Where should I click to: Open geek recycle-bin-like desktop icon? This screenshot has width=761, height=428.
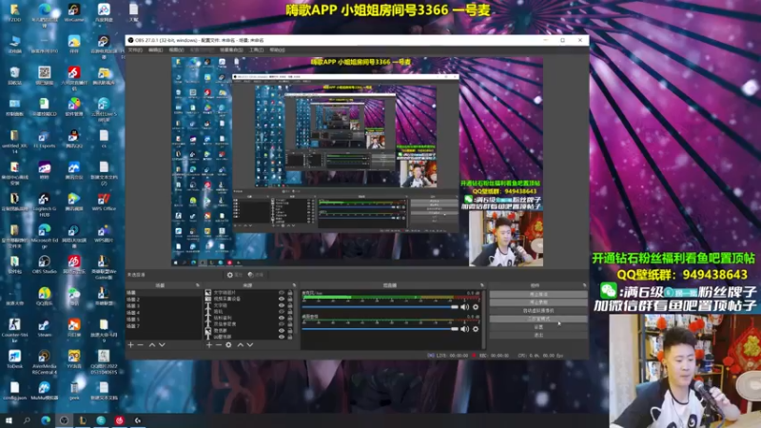coord(74,391)
